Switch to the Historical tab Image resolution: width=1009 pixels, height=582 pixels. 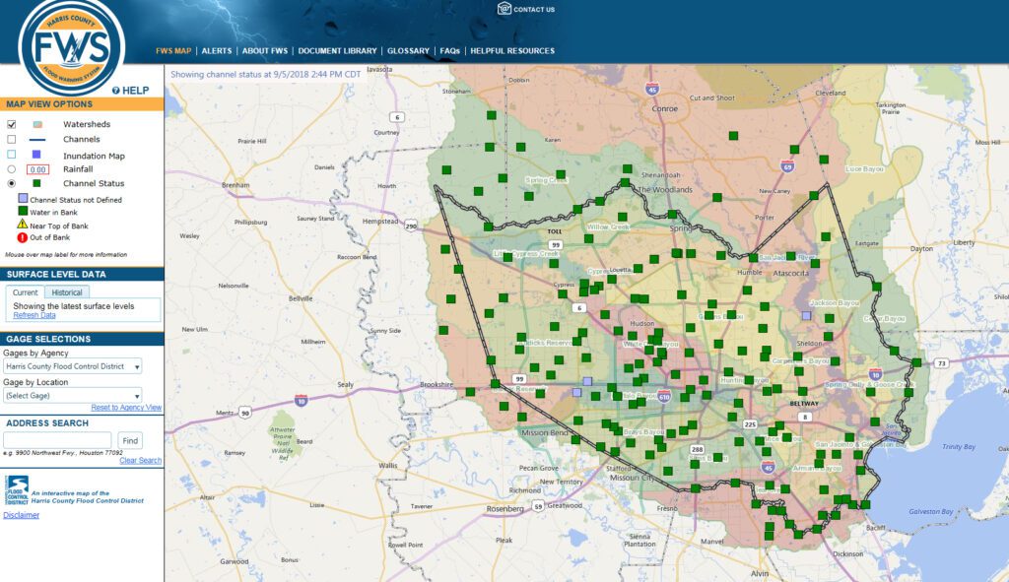(x=67, y=291)
